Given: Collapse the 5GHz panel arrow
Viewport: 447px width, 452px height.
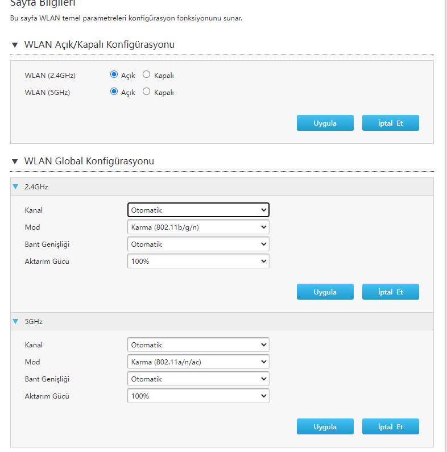Looking at the screenshot, I should (x=16, y=321).
